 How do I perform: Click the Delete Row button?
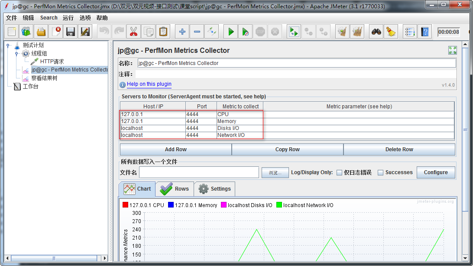(x=399, y=149)
